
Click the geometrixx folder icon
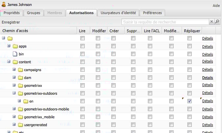[x=20, y=85]
